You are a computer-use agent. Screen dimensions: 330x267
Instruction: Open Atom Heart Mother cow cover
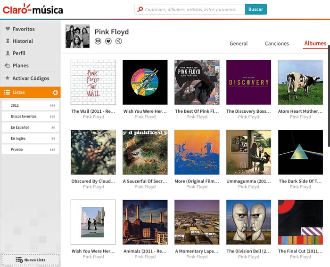point(300,82)
